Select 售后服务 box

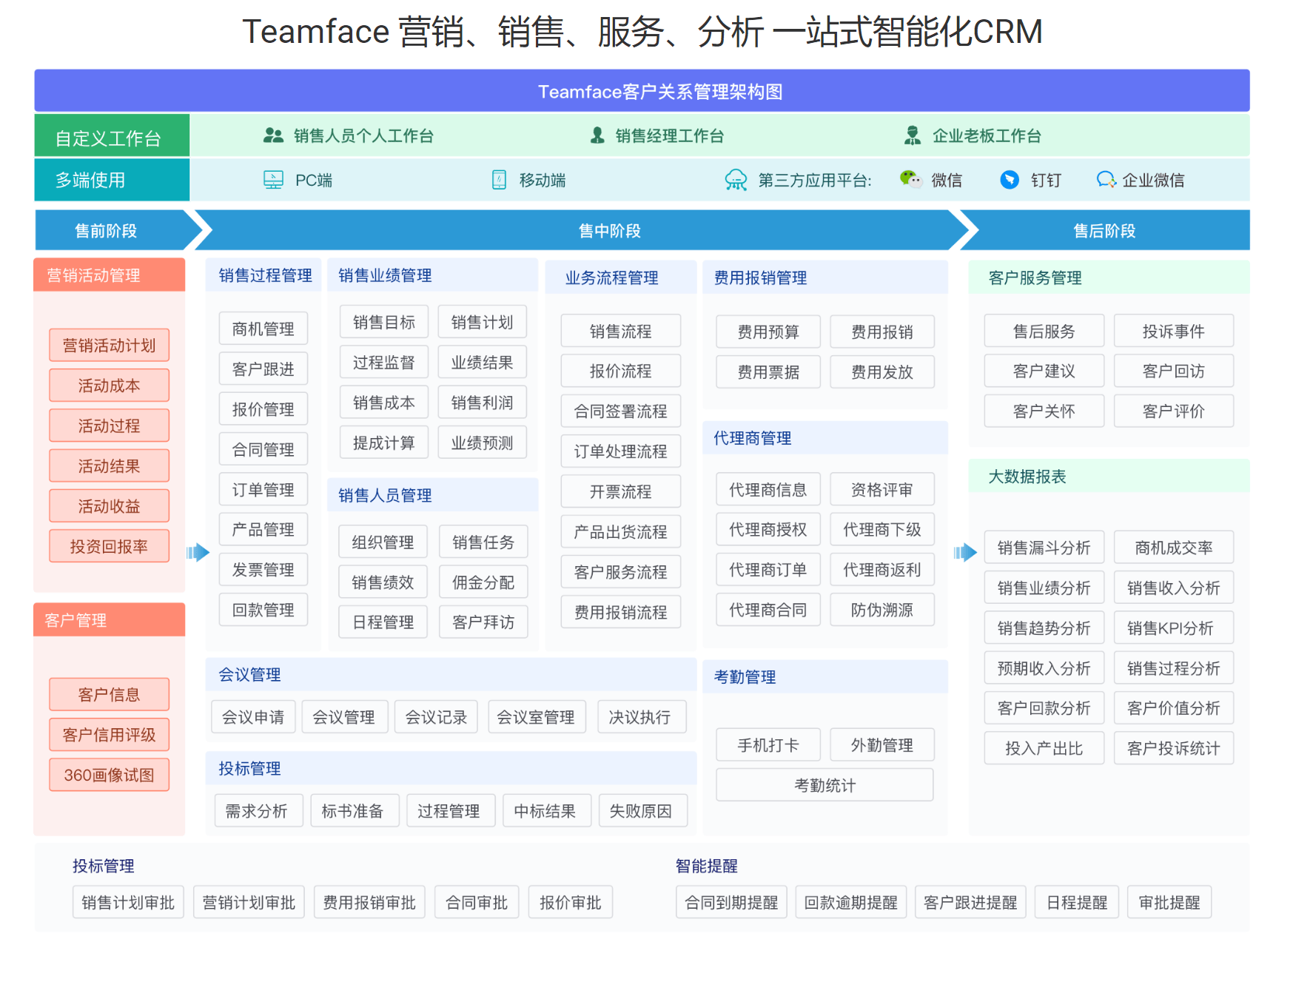coord(1044,331)
